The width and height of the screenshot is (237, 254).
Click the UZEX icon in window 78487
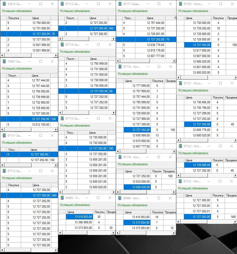(x=4, y=61)
